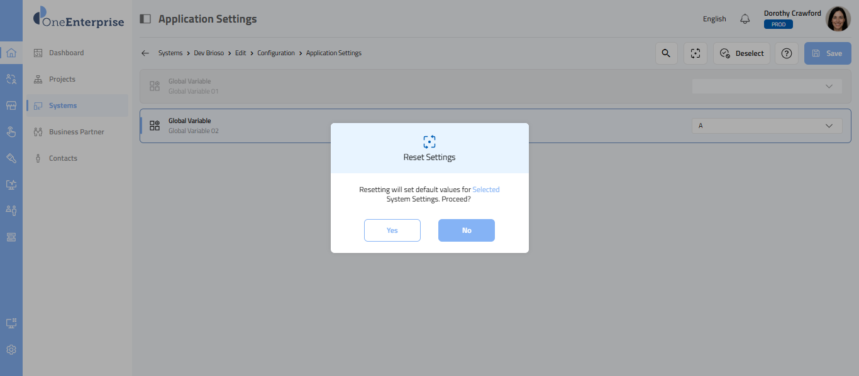Click the home icon in left rail
This screenshot has width=859, height=376.
11,53
